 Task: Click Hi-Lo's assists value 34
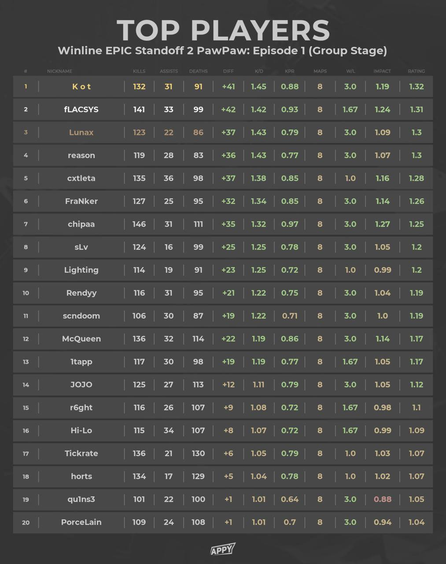(169, 430)
